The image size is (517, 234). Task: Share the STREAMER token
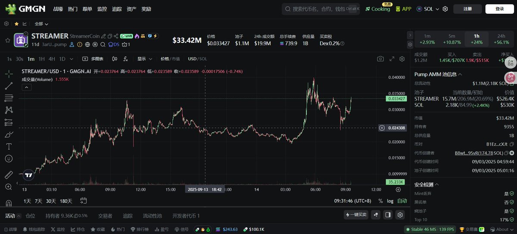pos(116,36)
